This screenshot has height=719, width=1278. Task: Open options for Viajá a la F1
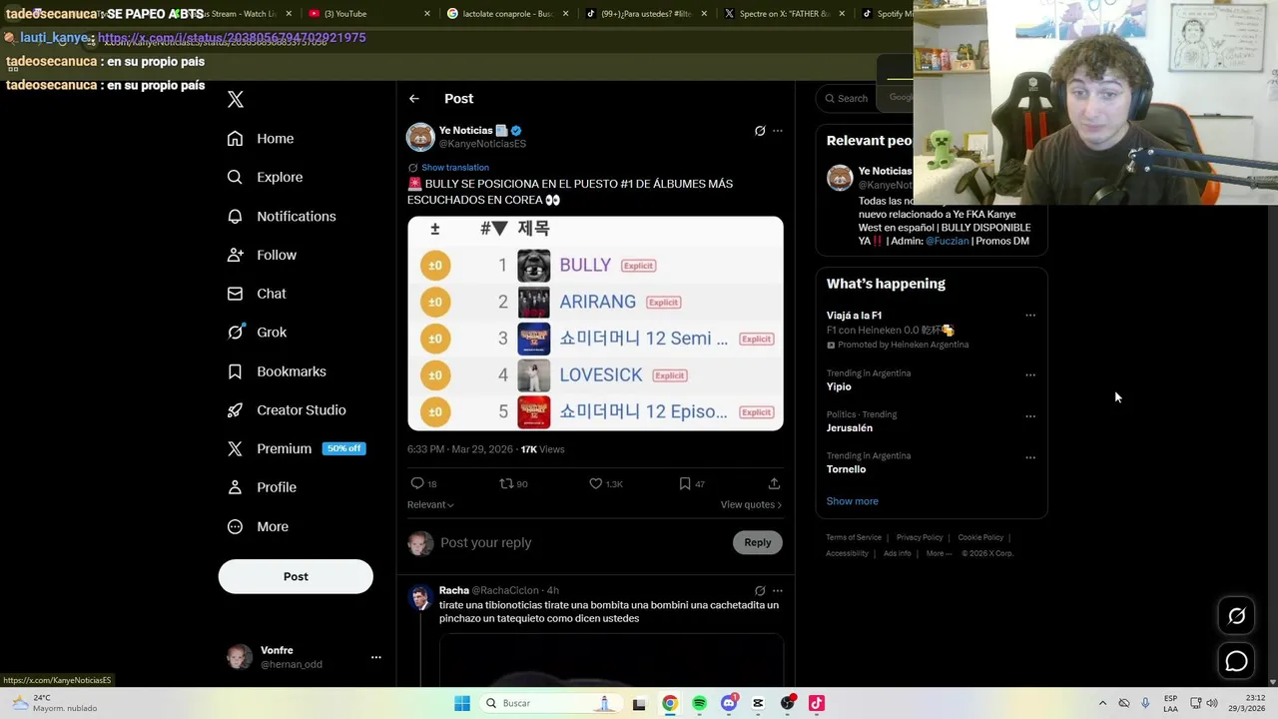pyautogui.click(x=1030, y=316)
